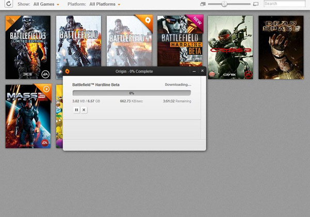Select the partially hidden Plants vs Zombies cover

59,116
